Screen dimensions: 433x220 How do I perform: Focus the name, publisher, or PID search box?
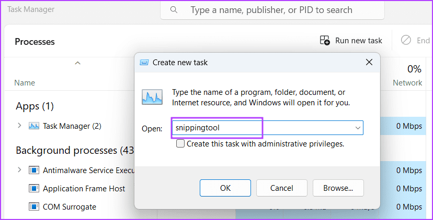pos(272,10)
